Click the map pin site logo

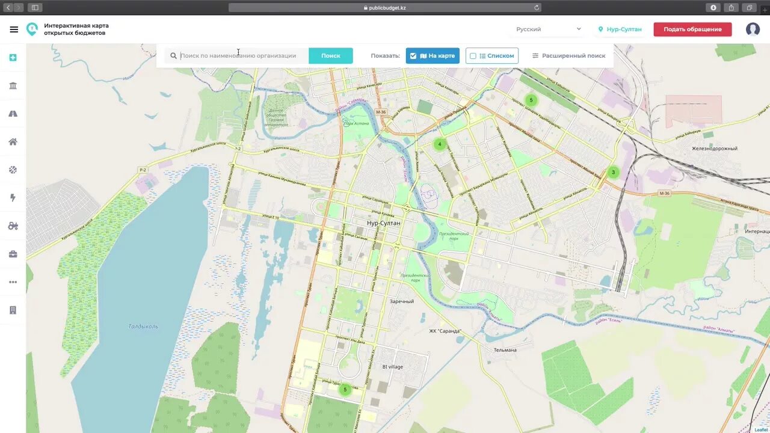click(32, 29)
